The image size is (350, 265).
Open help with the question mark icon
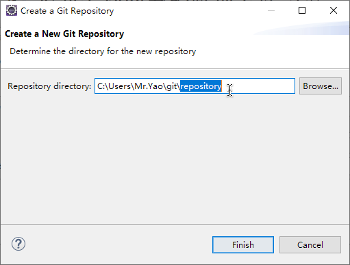point(18,244)
